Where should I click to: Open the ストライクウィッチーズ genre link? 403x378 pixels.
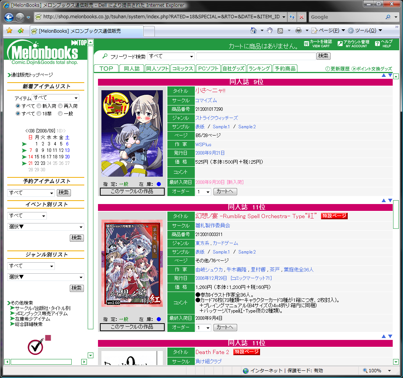pyautogui.click(x=217, y=118)
